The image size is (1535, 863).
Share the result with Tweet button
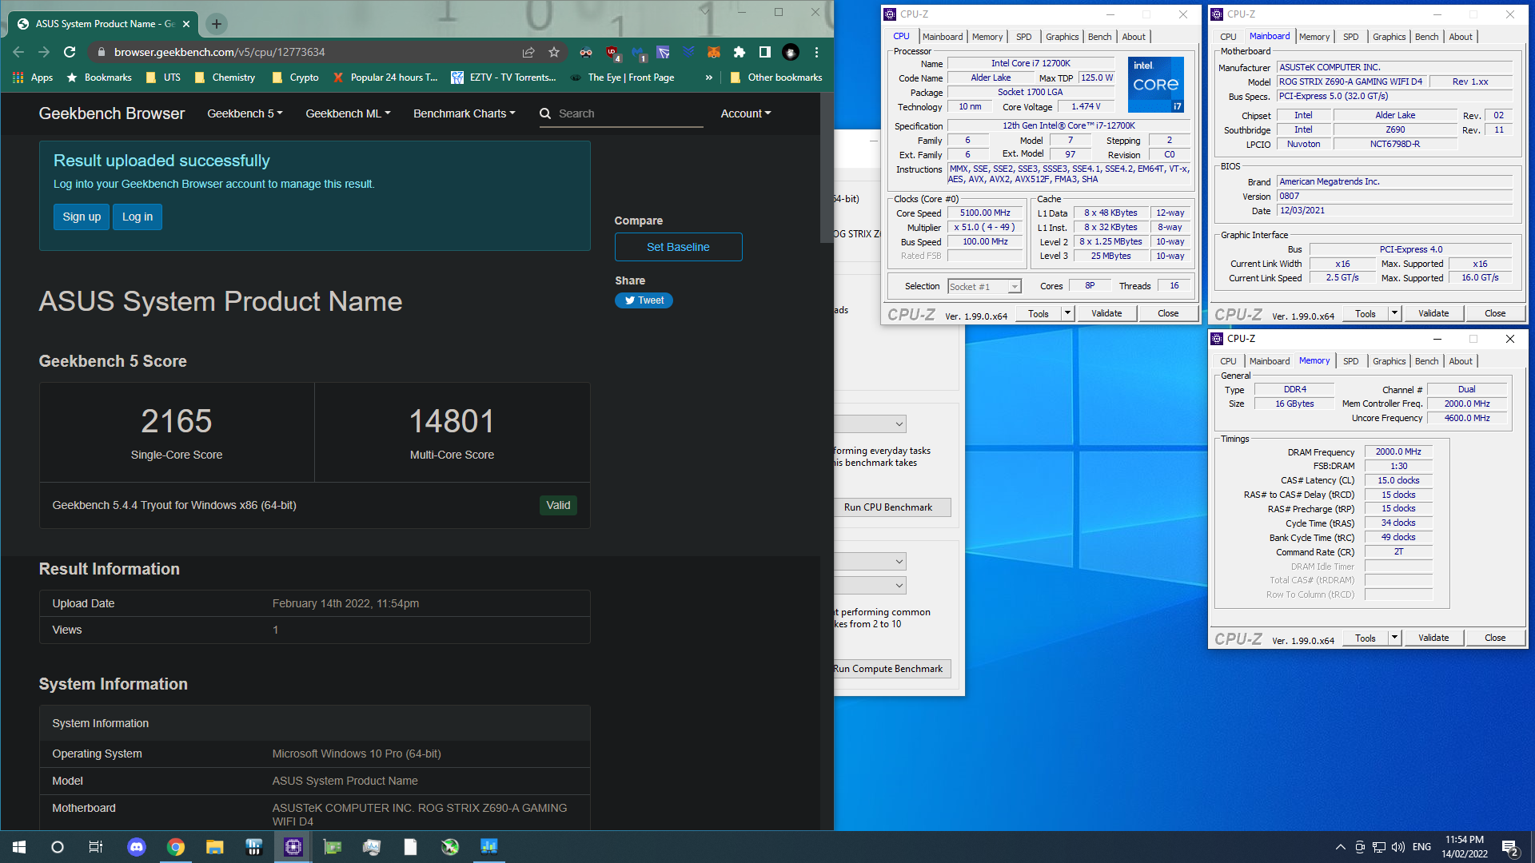[644, 300]
